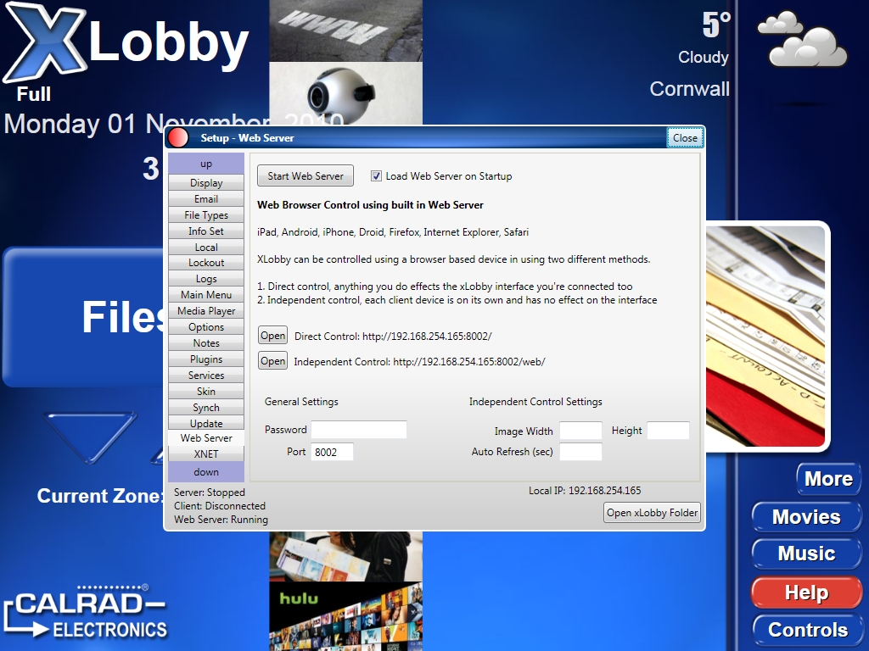Click the webcam thumbnail image
The width and height of the screenshot is (869, 651).
coord(346,93)
